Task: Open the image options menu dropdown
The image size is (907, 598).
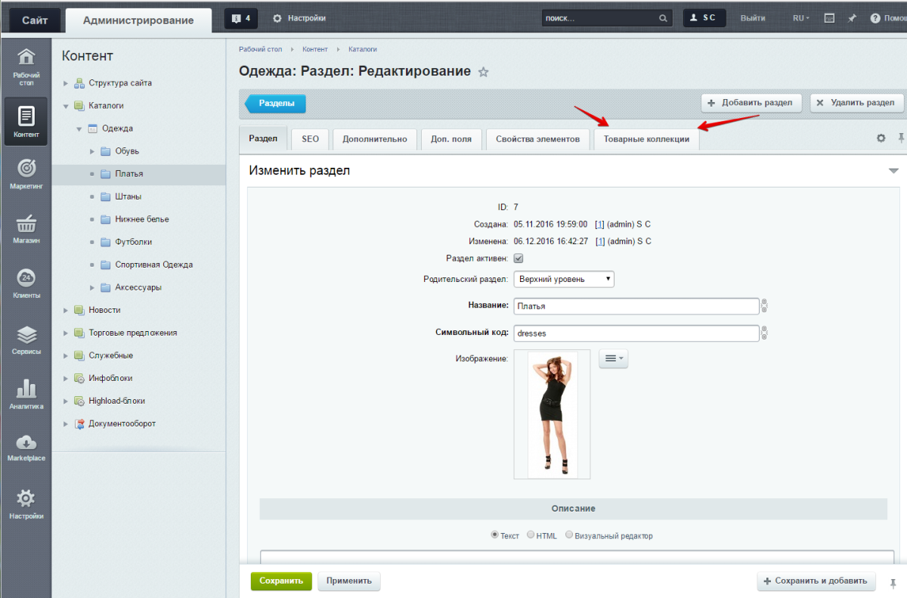Action: tap(613, 359)
